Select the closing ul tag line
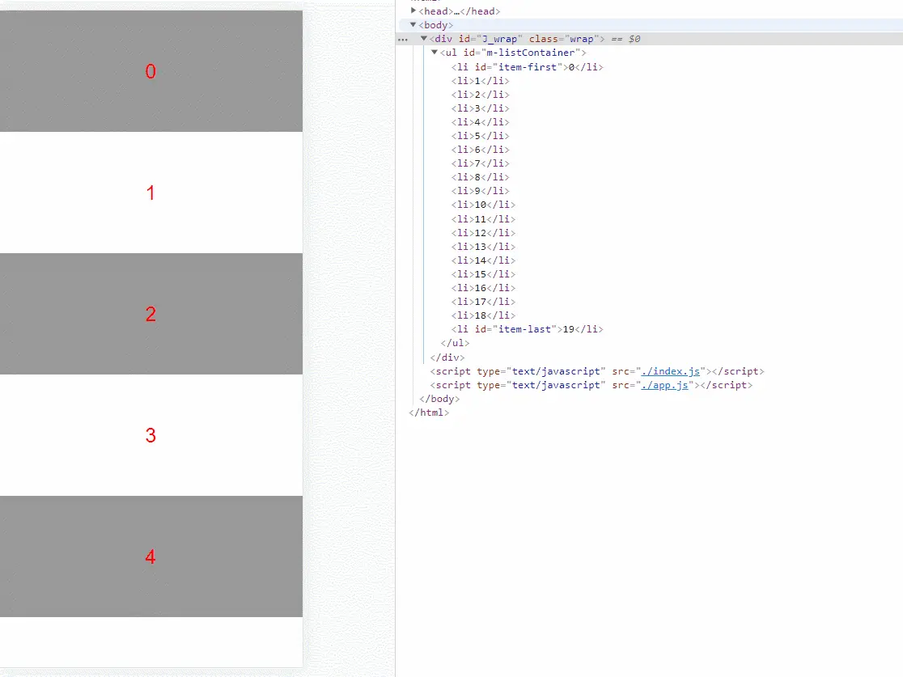Viewport: 903px width, 677px height. pyautogui.click(x=455, y=343)
